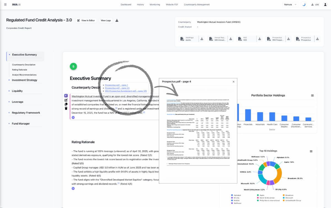Click the green score badge showing 5
The width and height of the screenshot is (331, 208).
(x=73, y=66)
